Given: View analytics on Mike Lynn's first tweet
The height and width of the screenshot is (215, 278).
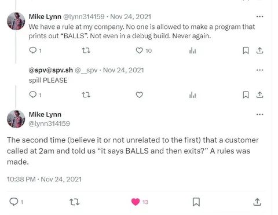Looking at the screenshot, I should click(x=192, y=51).
